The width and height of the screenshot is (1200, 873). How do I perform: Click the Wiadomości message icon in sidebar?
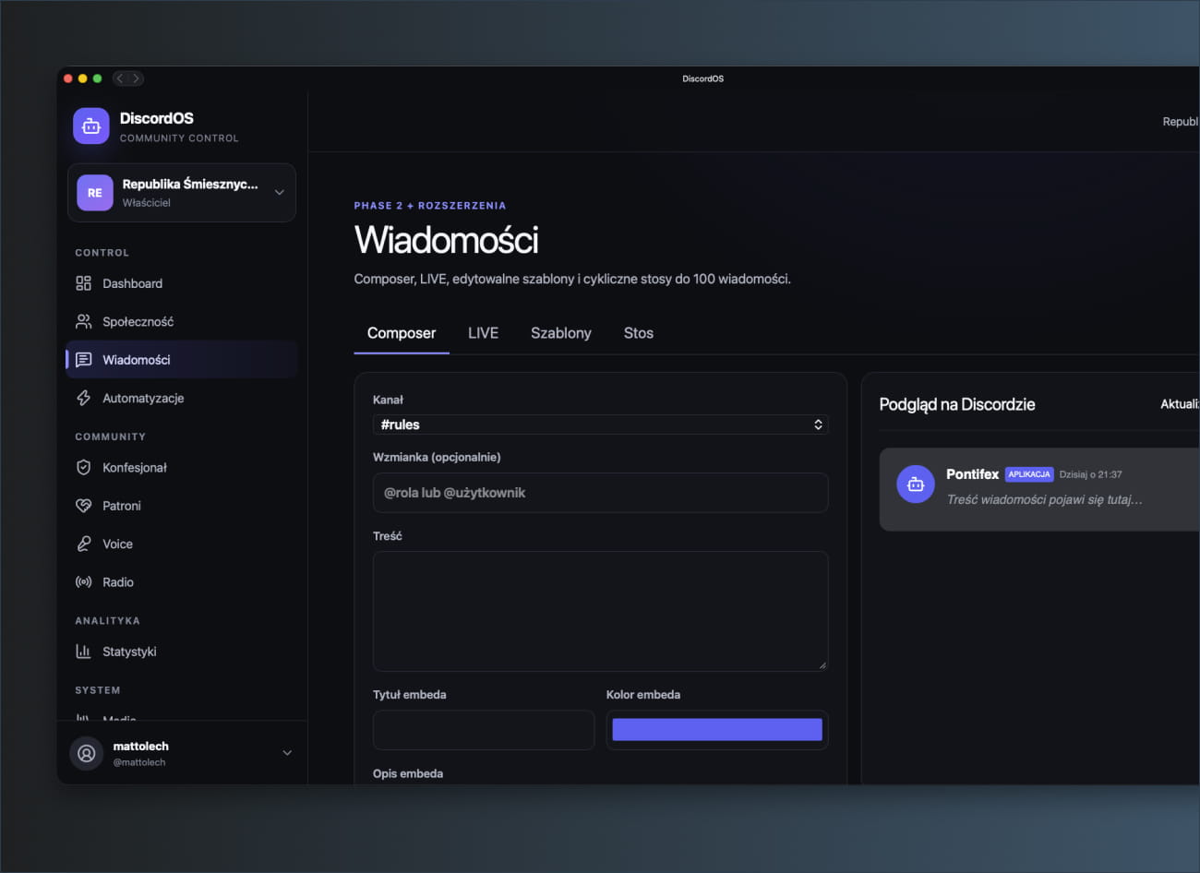pos(83,360)
